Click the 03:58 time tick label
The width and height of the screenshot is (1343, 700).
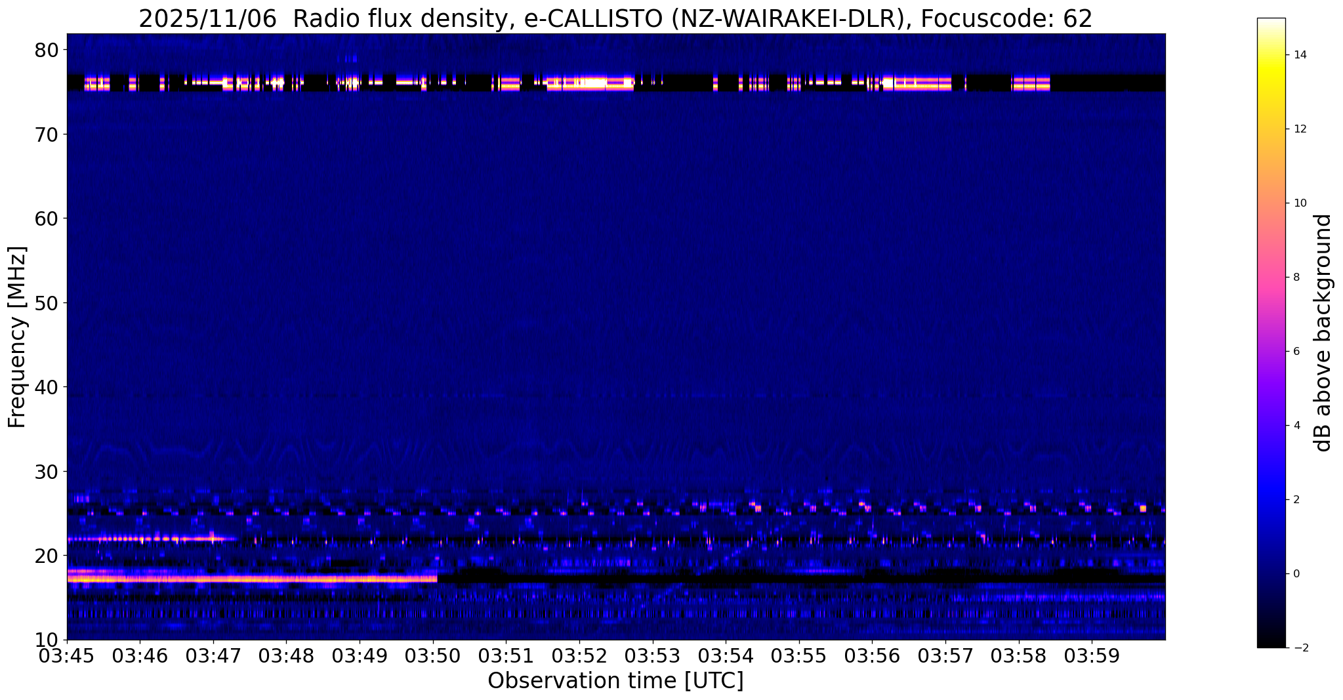point(1020,656)
